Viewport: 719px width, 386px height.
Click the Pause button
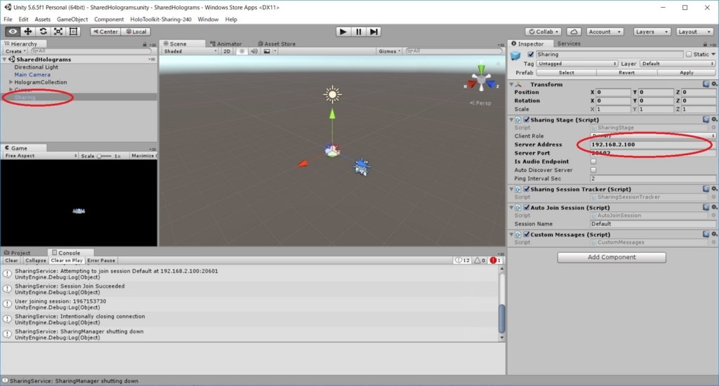point(359,32)
